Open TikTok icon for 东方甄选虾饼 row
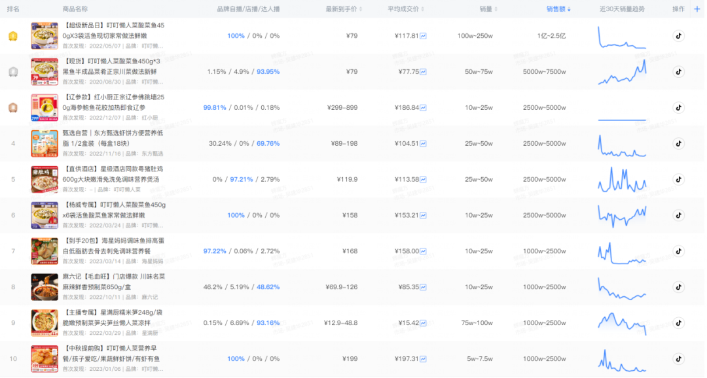 tap(680, 144)
